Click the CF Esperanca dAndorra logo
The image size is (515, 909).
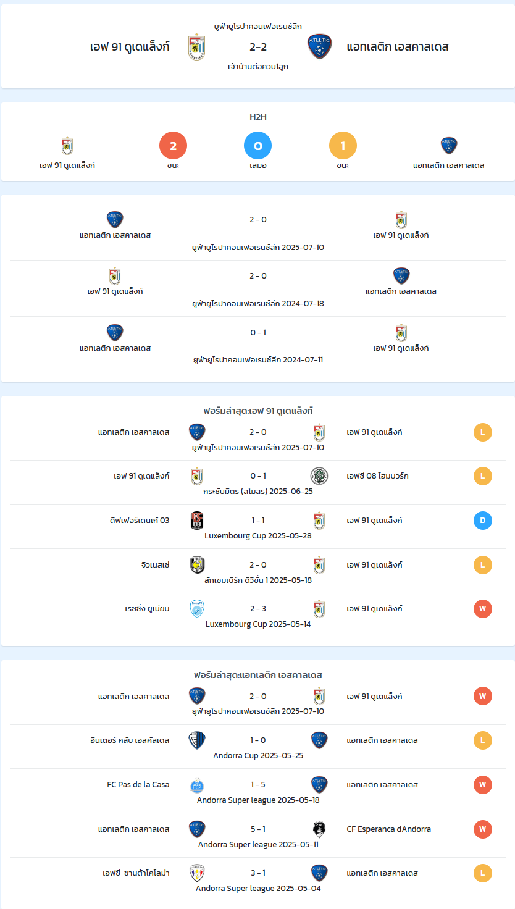[319, 829]
